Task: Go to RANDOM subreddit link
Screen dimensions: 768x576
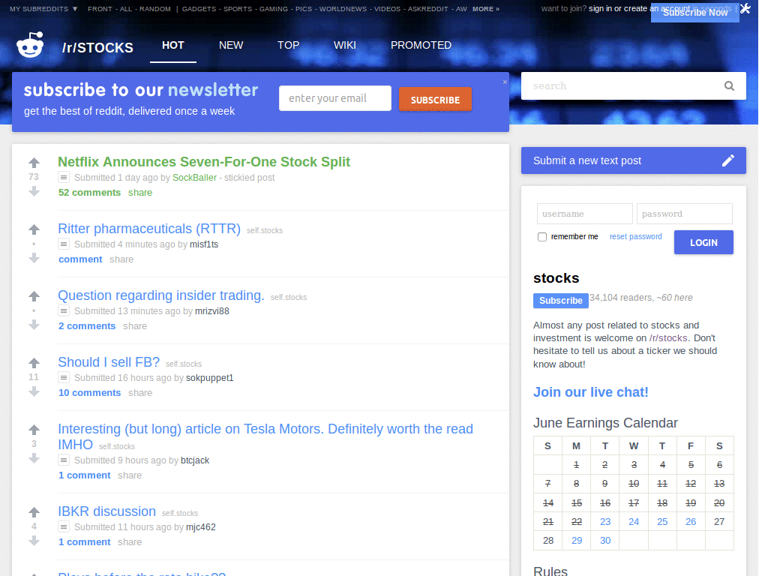Action: (x=155, y=9)
